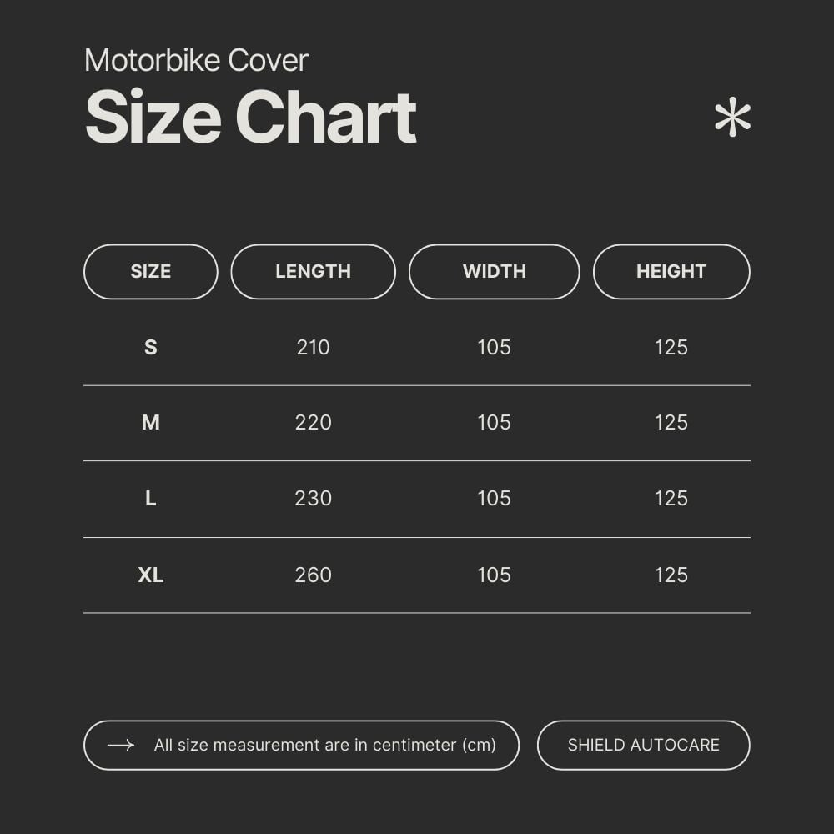The image size is (834, 834).
Task: Select the 230 length value
Action: coord(313,499)
